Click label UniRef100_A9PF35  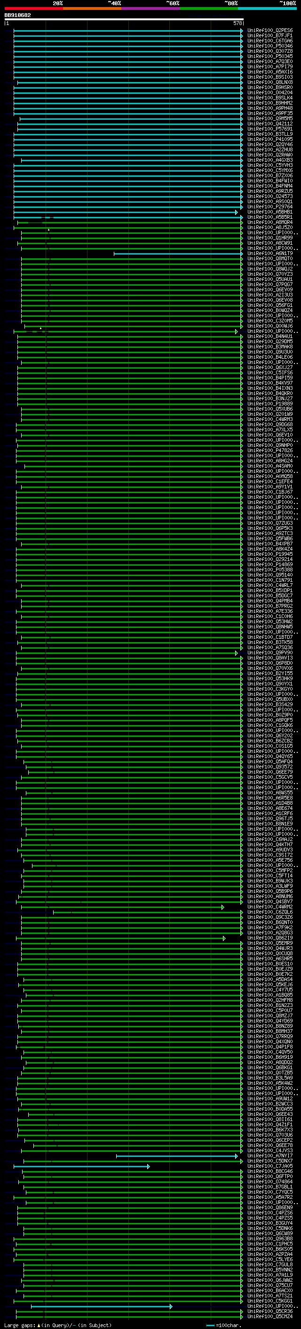(270, 113)
